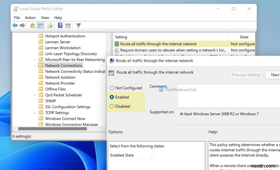Select the QoS Packet Scheduler item
This screenshot has width=280, height=170.
64,95
